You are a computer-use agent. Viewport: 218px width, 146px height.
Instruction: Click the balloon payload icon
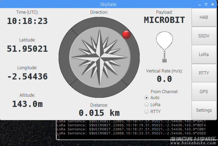click(x=165, y=47)
